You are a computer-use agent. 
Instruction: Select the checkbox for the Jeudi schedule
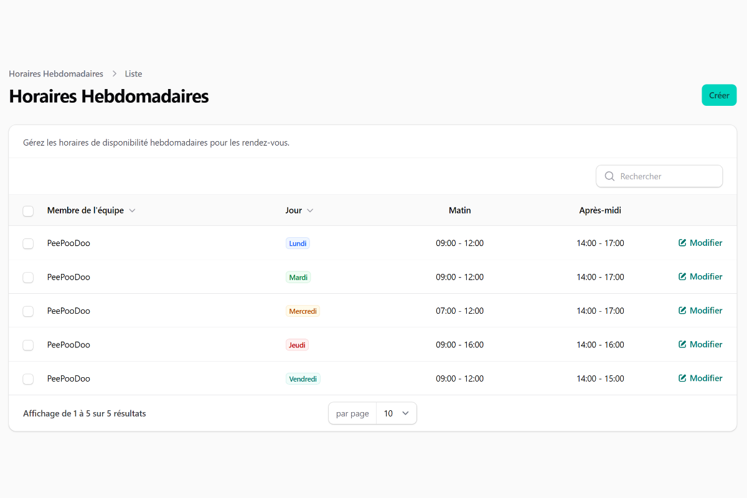coord(28,344)
